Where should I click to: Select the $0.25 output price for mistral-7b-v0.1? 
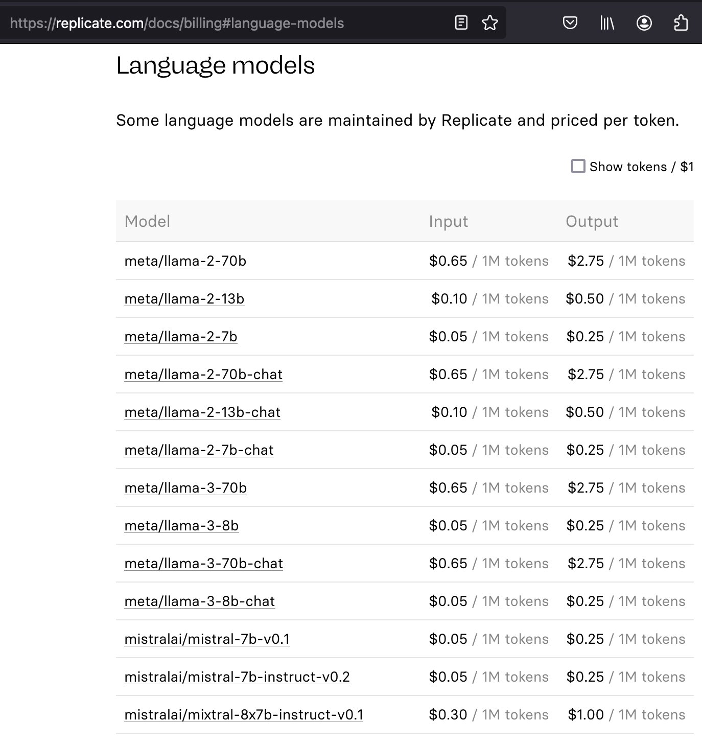[585, 639]
